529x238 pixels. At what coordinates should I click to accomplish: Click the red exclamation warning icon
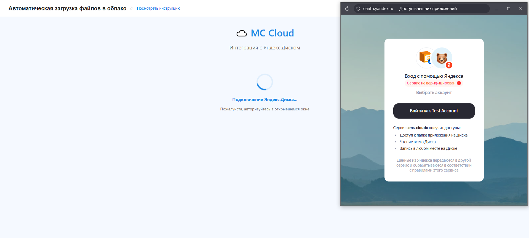point(459,83)
